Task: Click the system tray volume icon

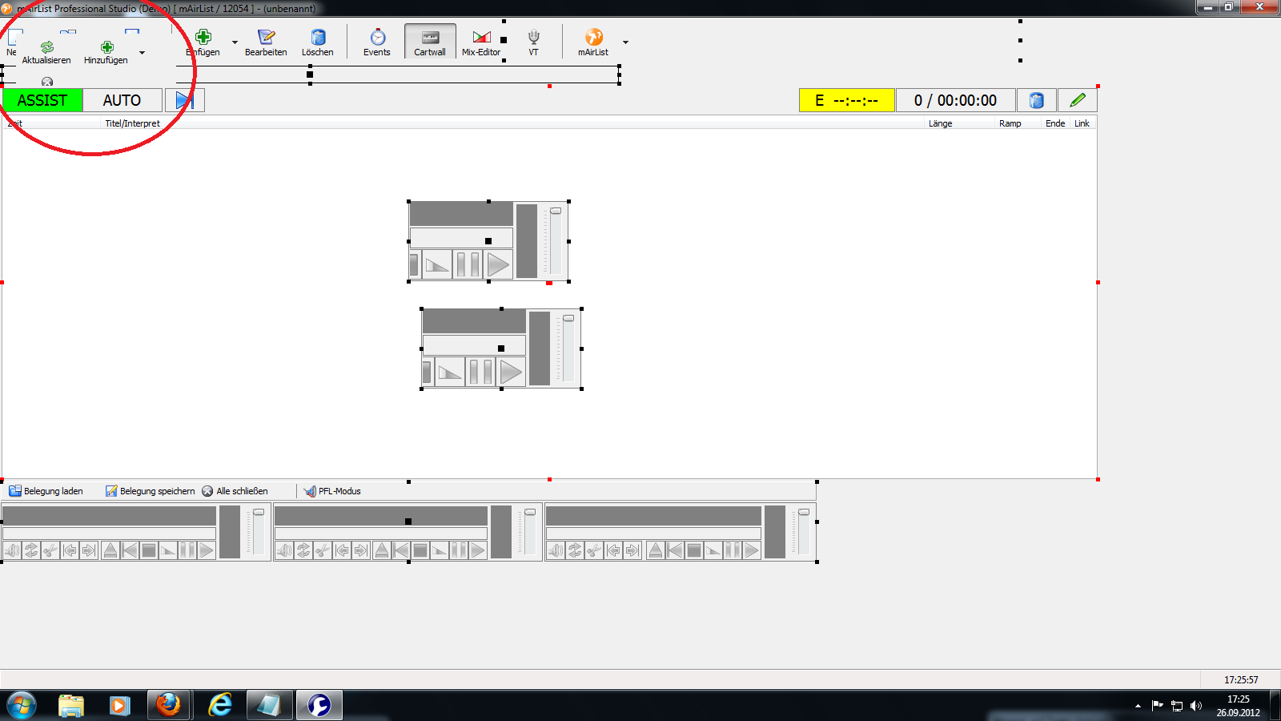Action: click(1196, 706)
